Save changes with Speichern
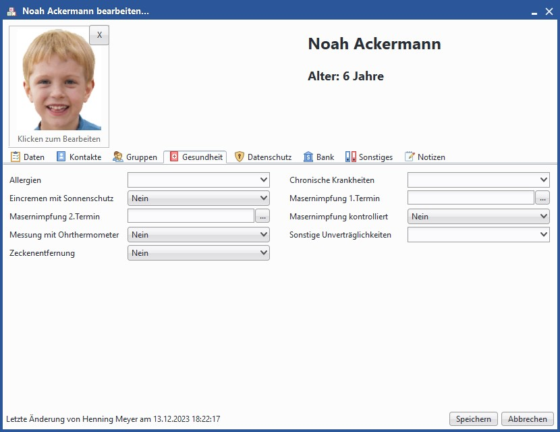 click(474, 418)
